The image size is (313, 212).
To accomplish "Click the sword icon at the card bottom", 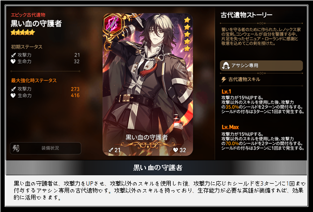I will point(111,150).
